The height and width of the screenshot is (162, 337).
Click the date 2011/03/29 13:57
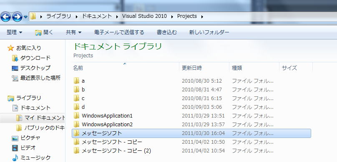point(203,125)
